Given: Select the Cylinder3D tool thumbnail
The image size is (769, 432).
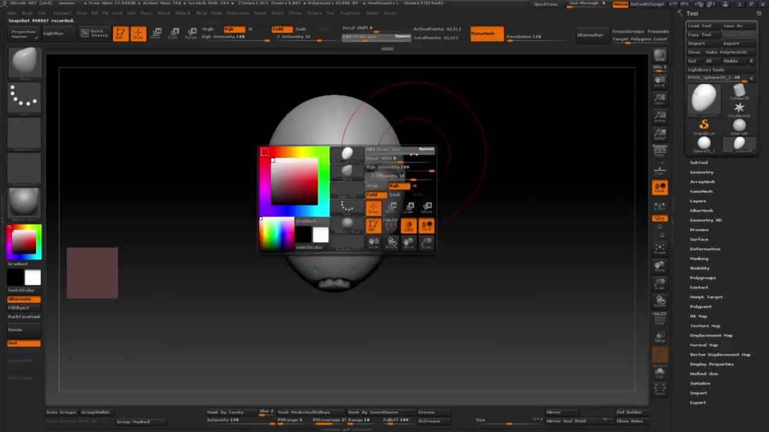Looking at the screenshot, I should (739, 91).
